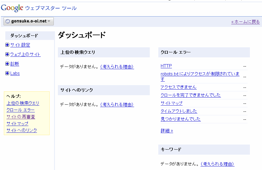
Task: Click the クロール エラー section header
Action: coord(204,52)
